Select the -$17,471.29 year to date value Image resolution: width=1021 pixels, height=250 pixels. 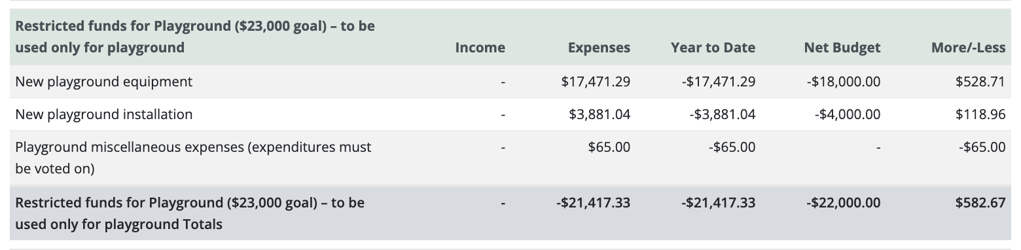click(x=718, y=82)
